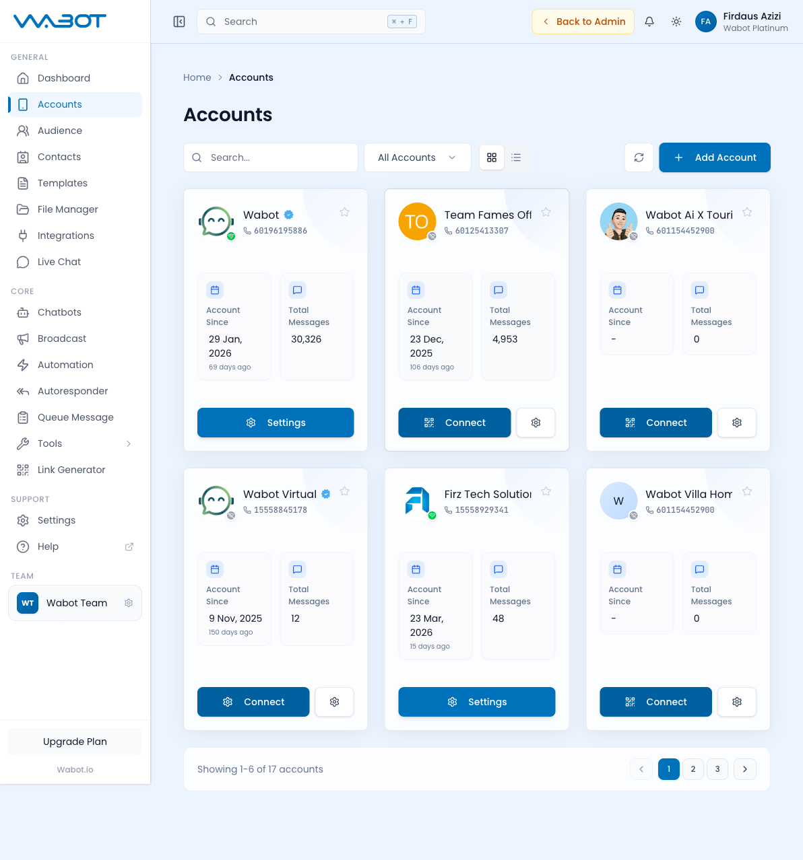Select the current page 1 button
The width and height of the screenshot is (803, 860).
(x=669, y=769)
